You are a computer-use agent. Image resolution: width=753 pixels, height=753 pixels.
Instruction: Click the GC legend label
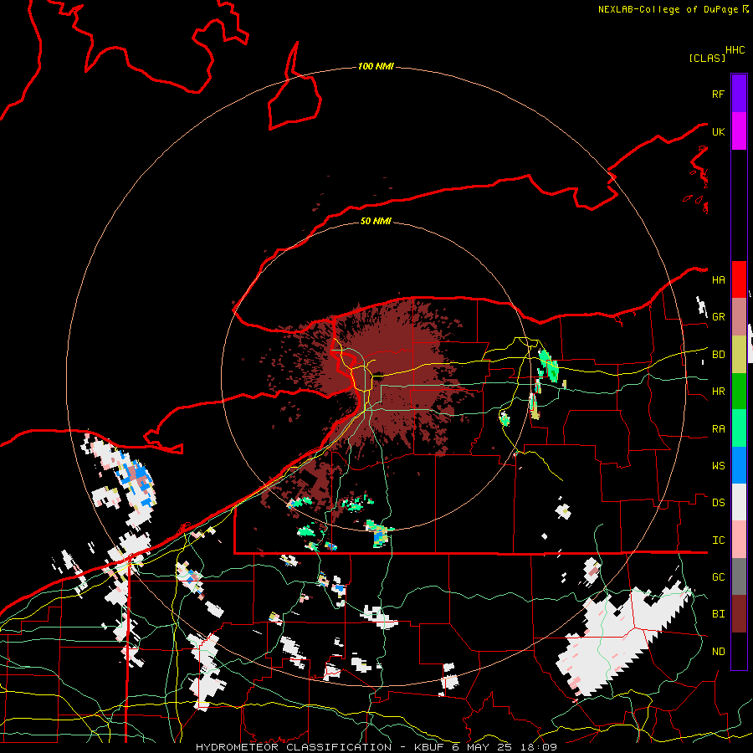coord(718,577)
